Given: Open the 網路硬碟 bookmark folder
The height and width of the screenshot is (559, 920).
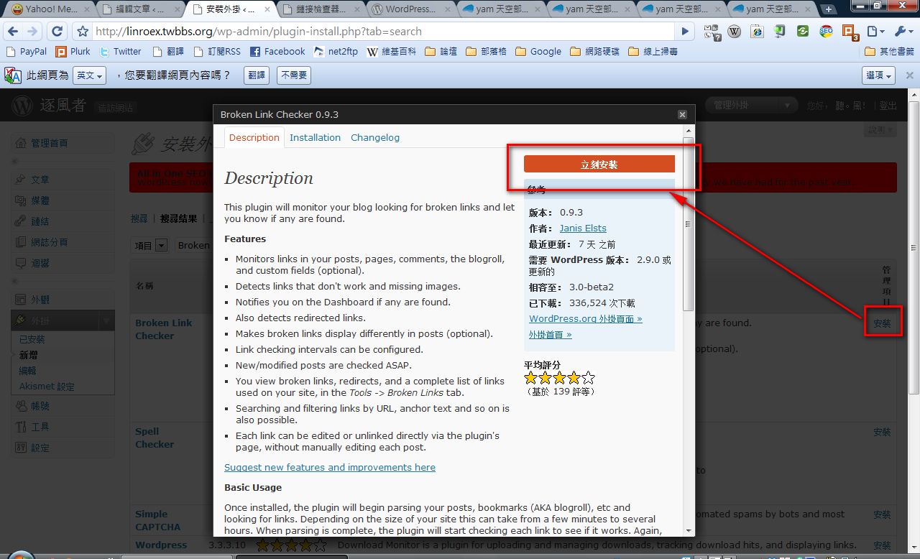Looking at the screenshot, I should click(x=594, y=52).
